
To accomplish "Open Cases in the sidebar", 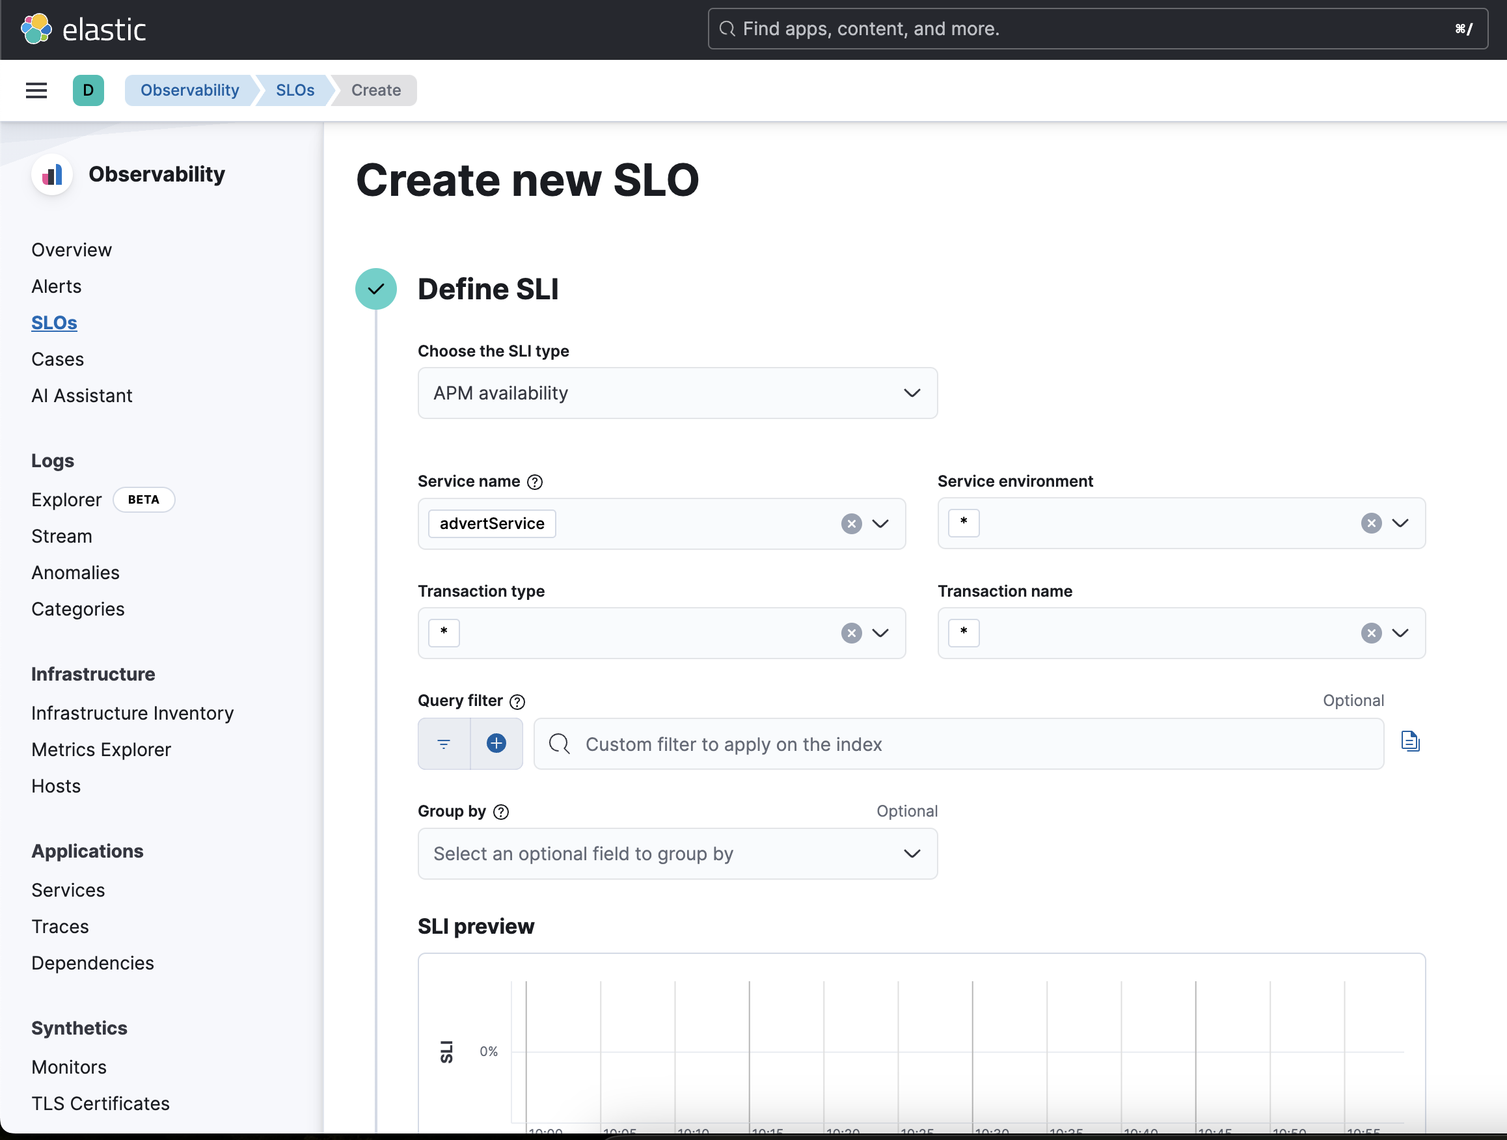I will tap(58, 359).
